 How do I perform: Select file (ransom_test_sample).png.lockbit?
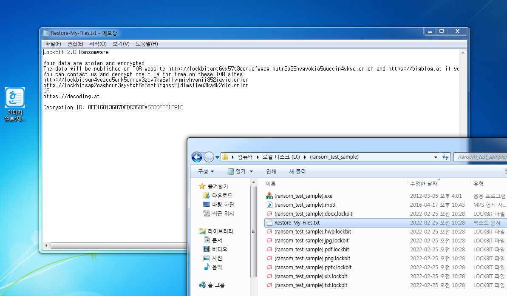312,259
